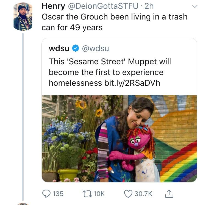Click the reply speech bubble icon
This screenshot has width=206, height=205.
(x=46, y=193)
